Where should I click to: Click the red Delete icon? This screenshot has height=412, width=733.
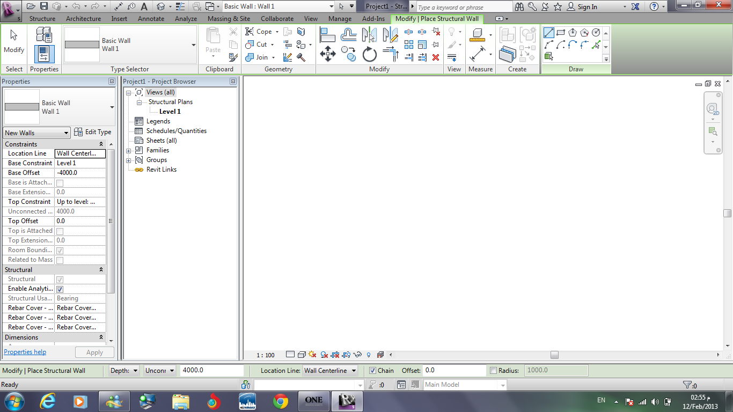[436, 57]
